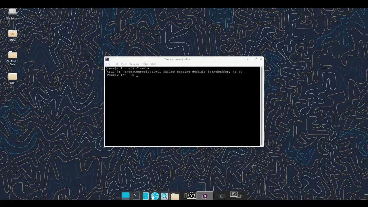Click the terminal icon in the title bar

[107, 59]
